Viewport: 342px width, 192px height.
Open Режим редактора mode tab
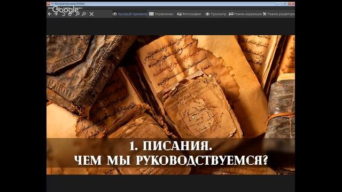click(x=278, y=14)
